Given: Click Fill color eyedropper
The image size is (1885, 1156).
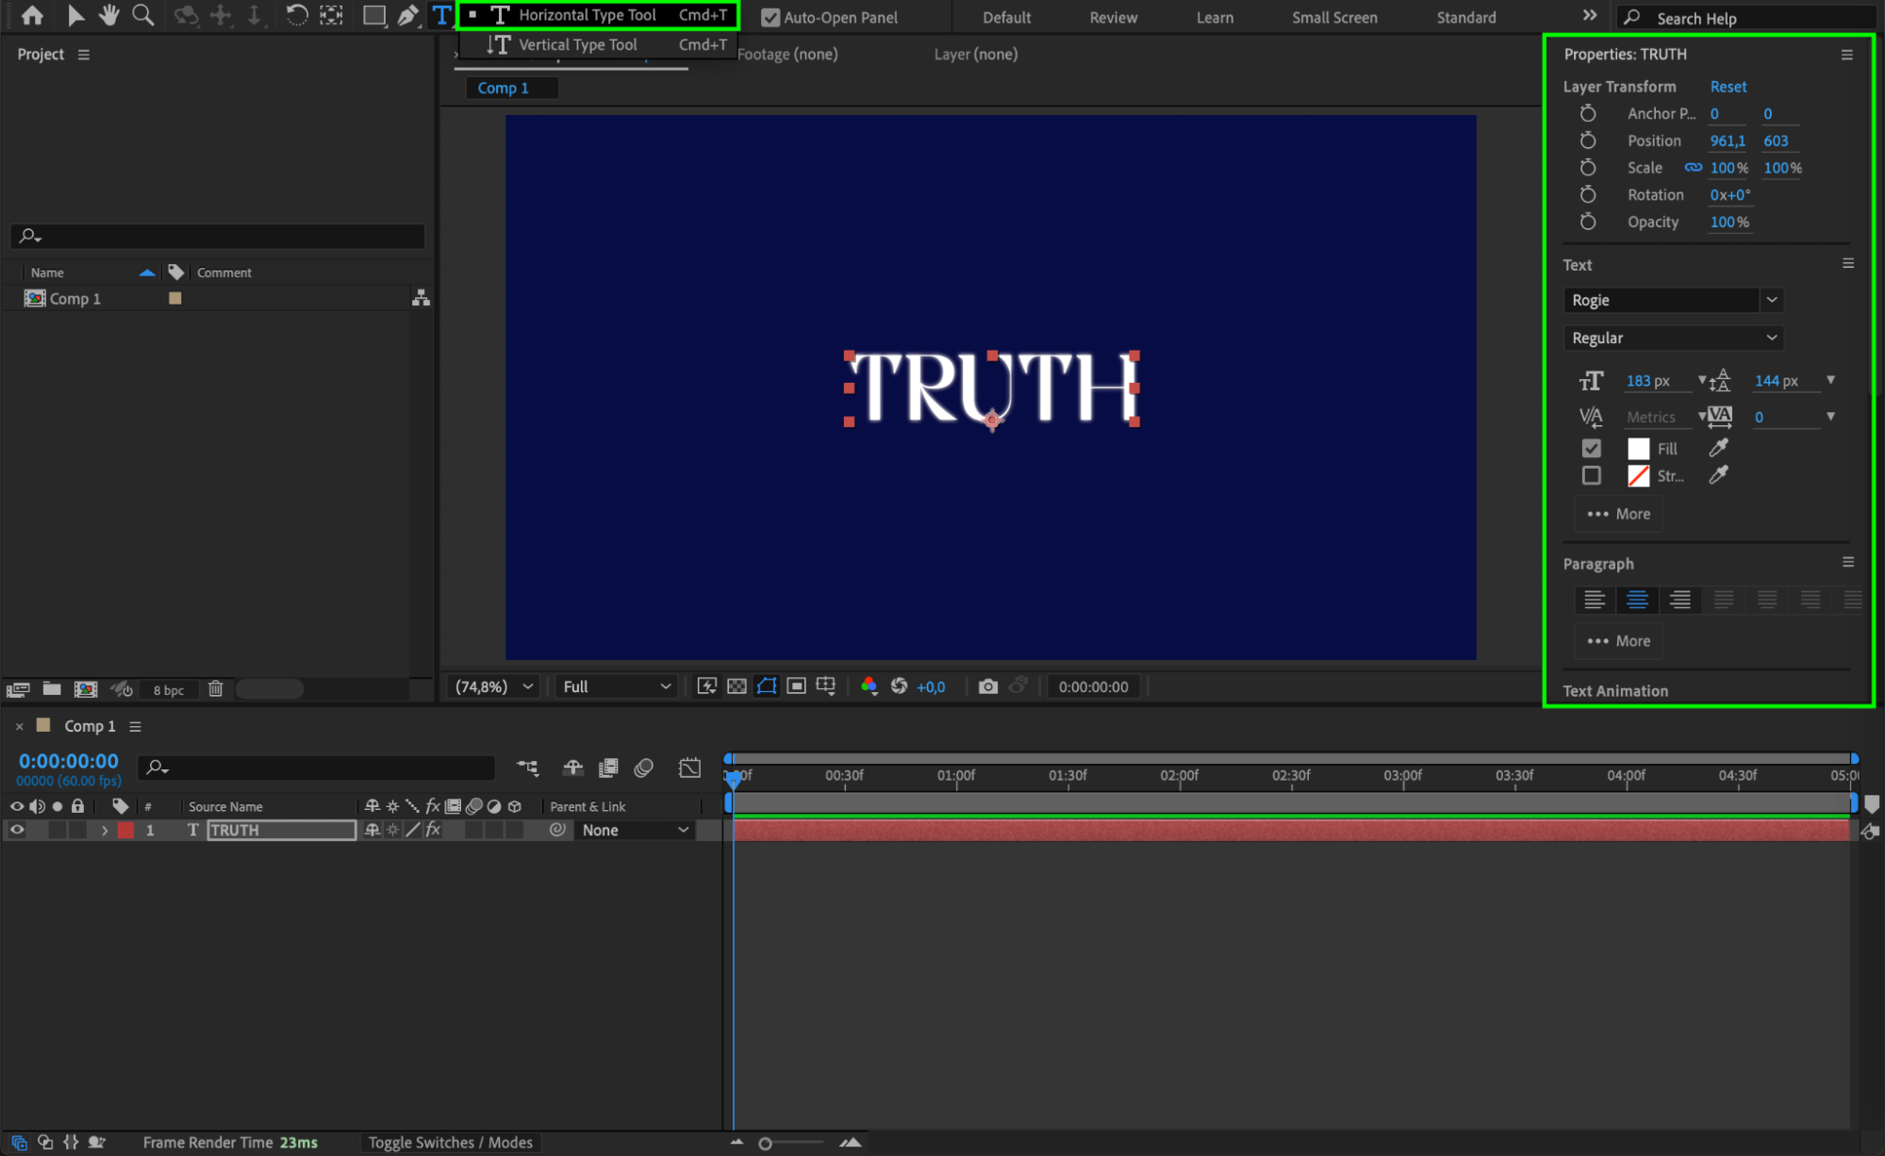Looking at the screenshot, I should (1718, 448).
